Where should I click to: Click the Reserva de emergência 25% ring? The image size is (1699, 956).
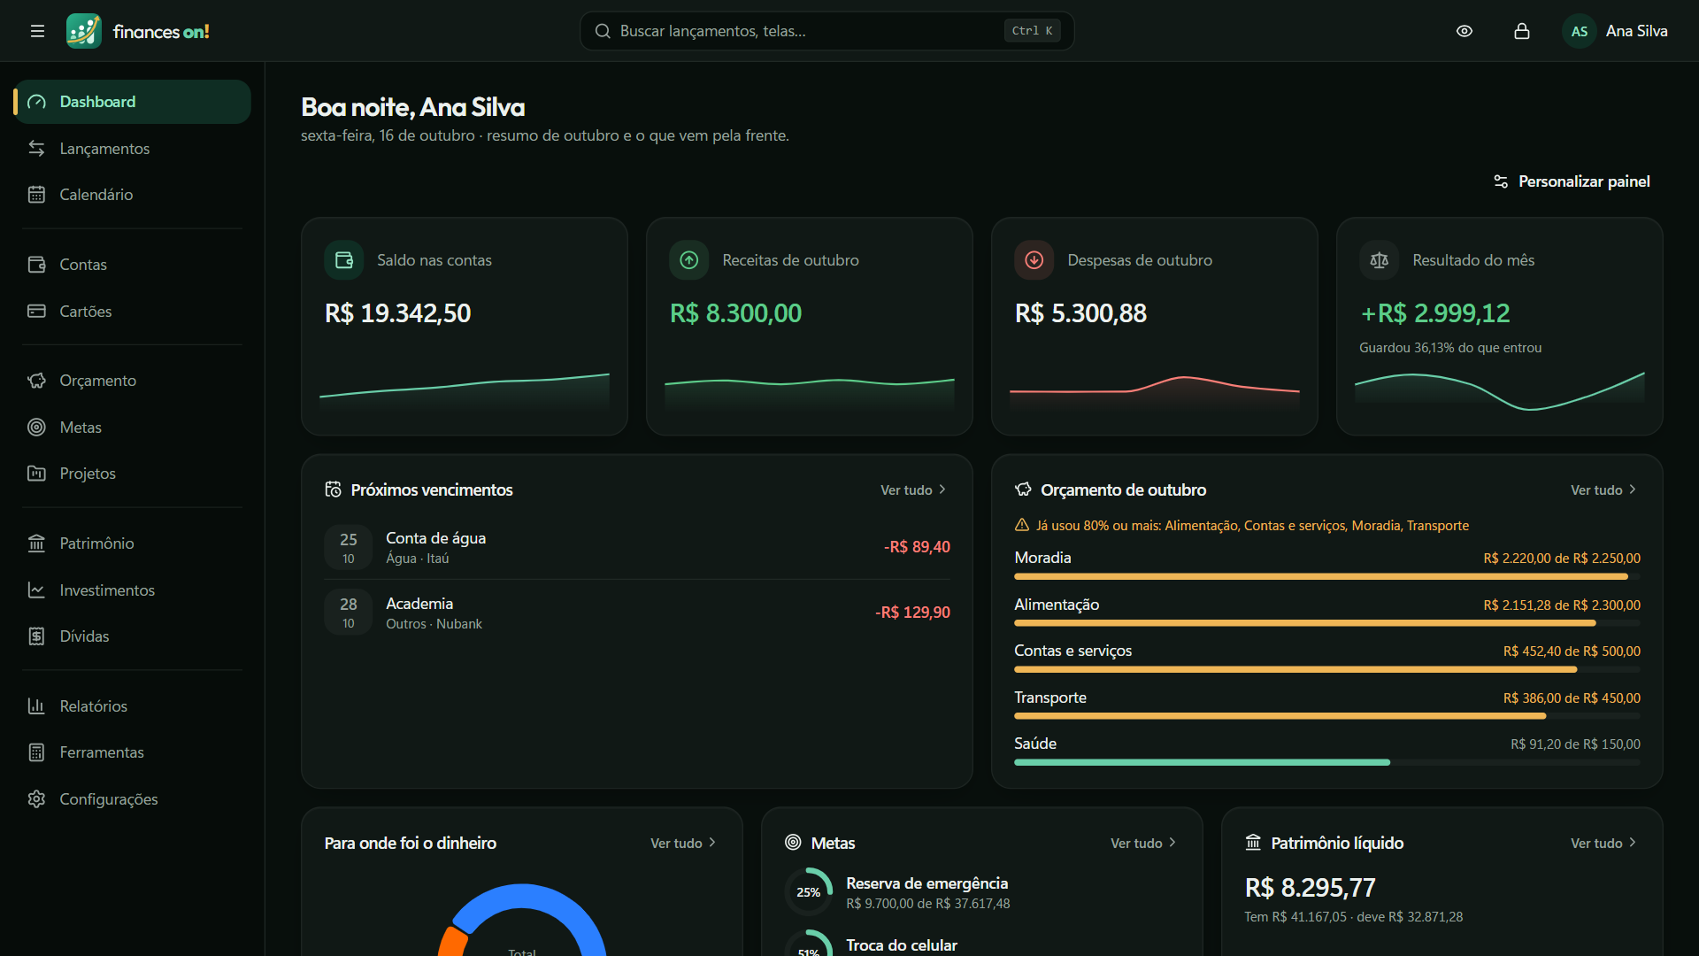coord(809,892)
